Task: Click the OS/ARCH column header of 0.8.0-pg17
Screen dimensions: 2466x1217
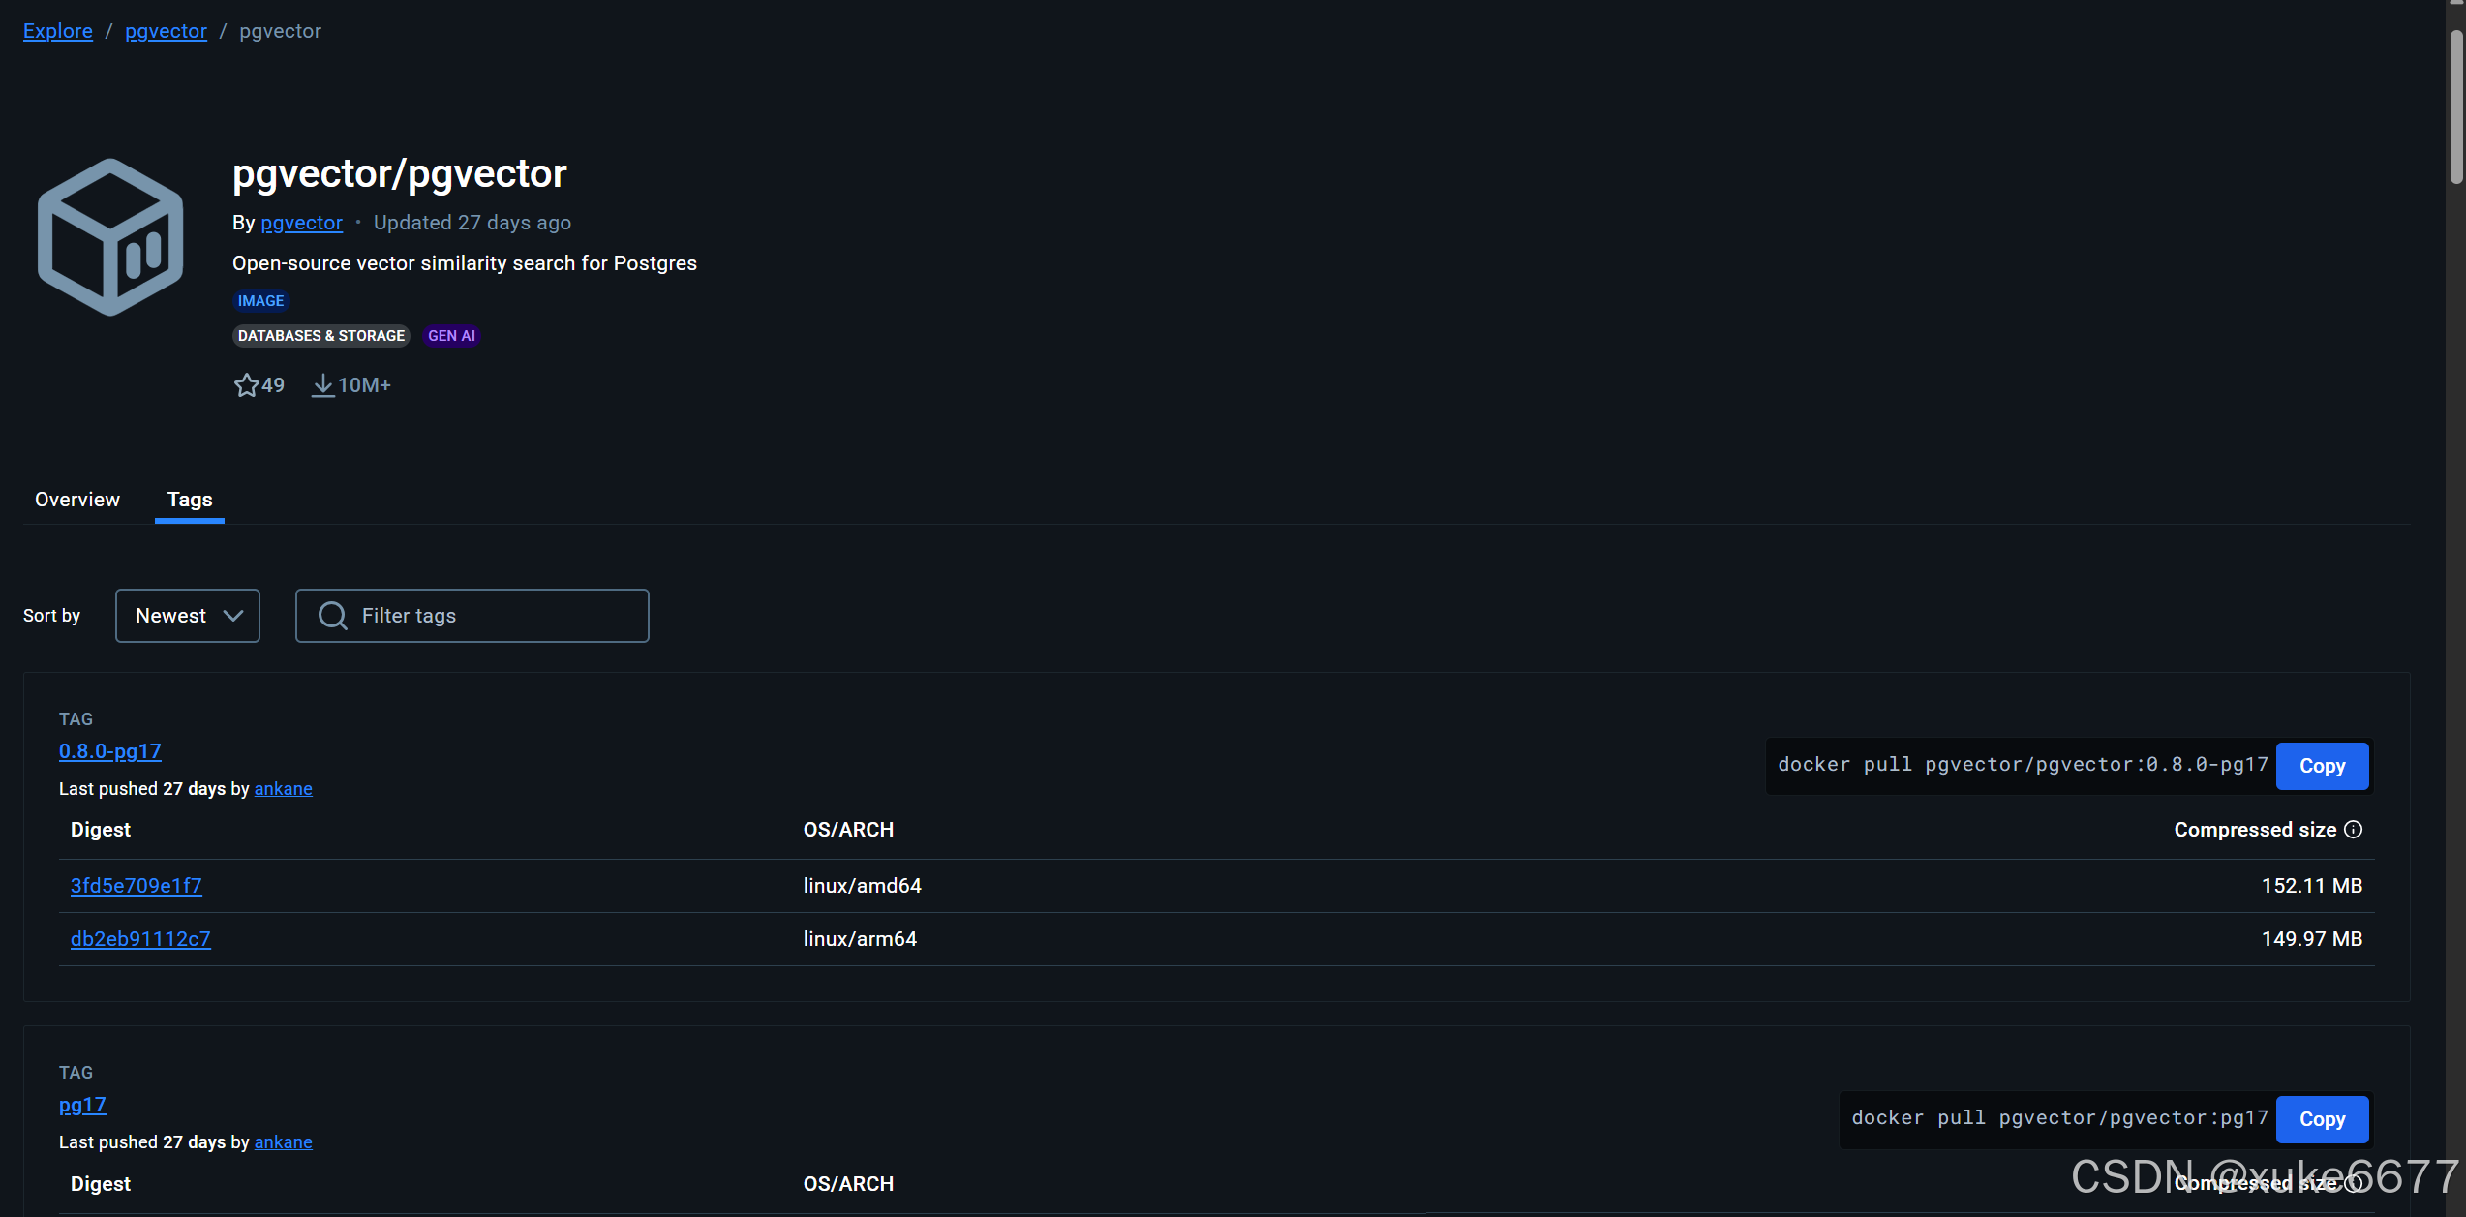Action: click(848, 830)
